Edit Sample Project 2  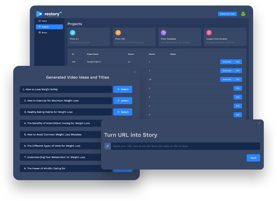pos(238,62)
